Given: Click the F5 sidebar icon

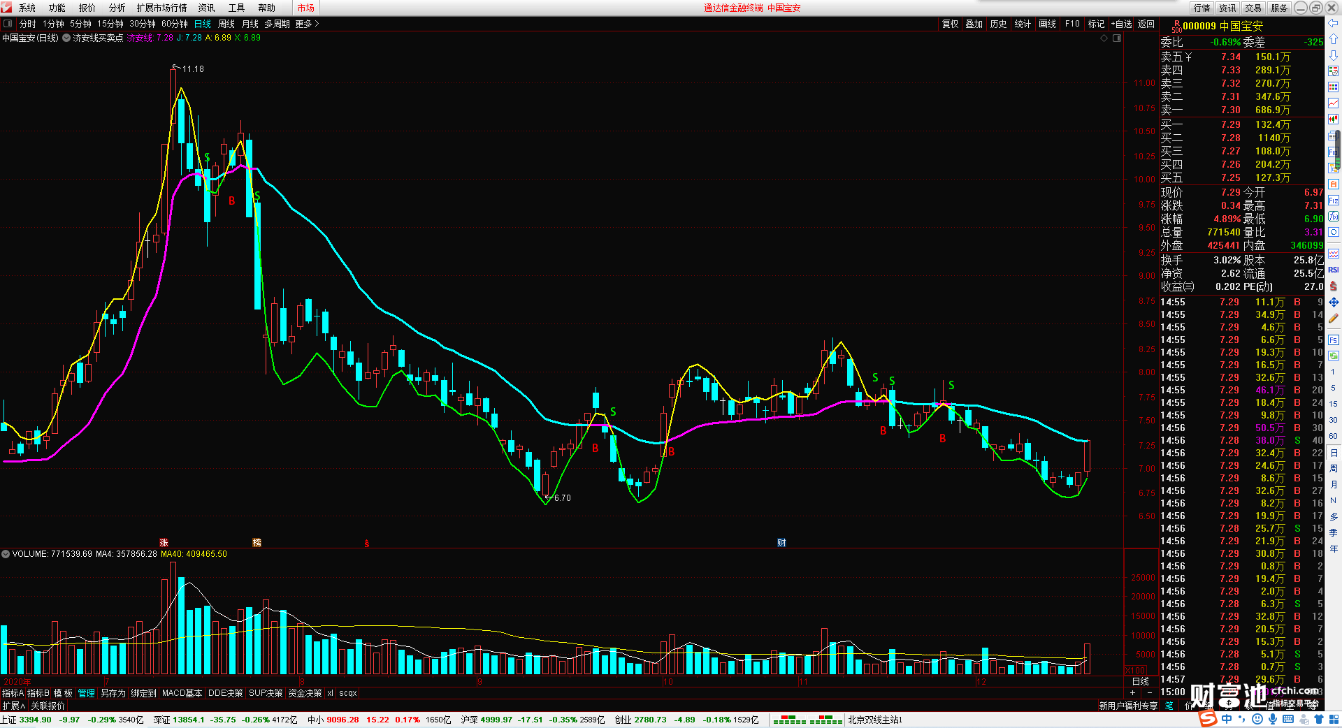Looking at the screenshot, I should pyautogui.click(x=1334, y=340).
